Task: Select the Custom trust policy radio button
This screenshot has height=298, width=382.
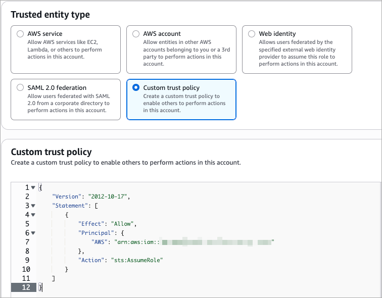Action: [x=136, y=87]
